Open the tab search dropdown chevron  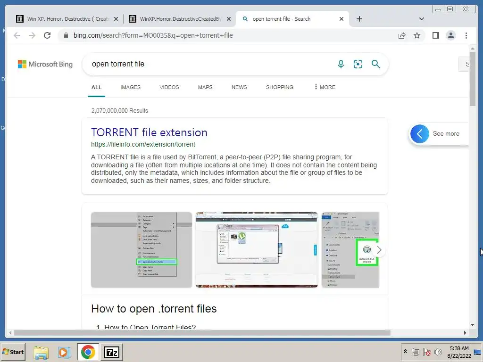point(421,19)
